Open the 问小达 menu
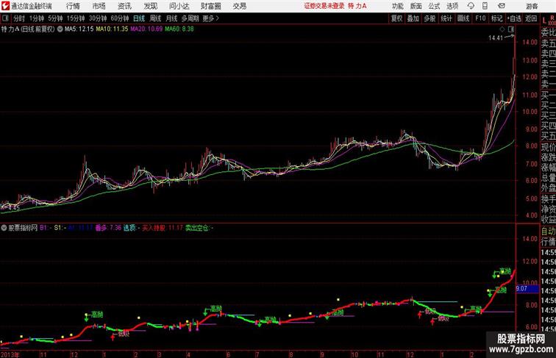Viewport: 556px width, 358px height. coord(179,6)
